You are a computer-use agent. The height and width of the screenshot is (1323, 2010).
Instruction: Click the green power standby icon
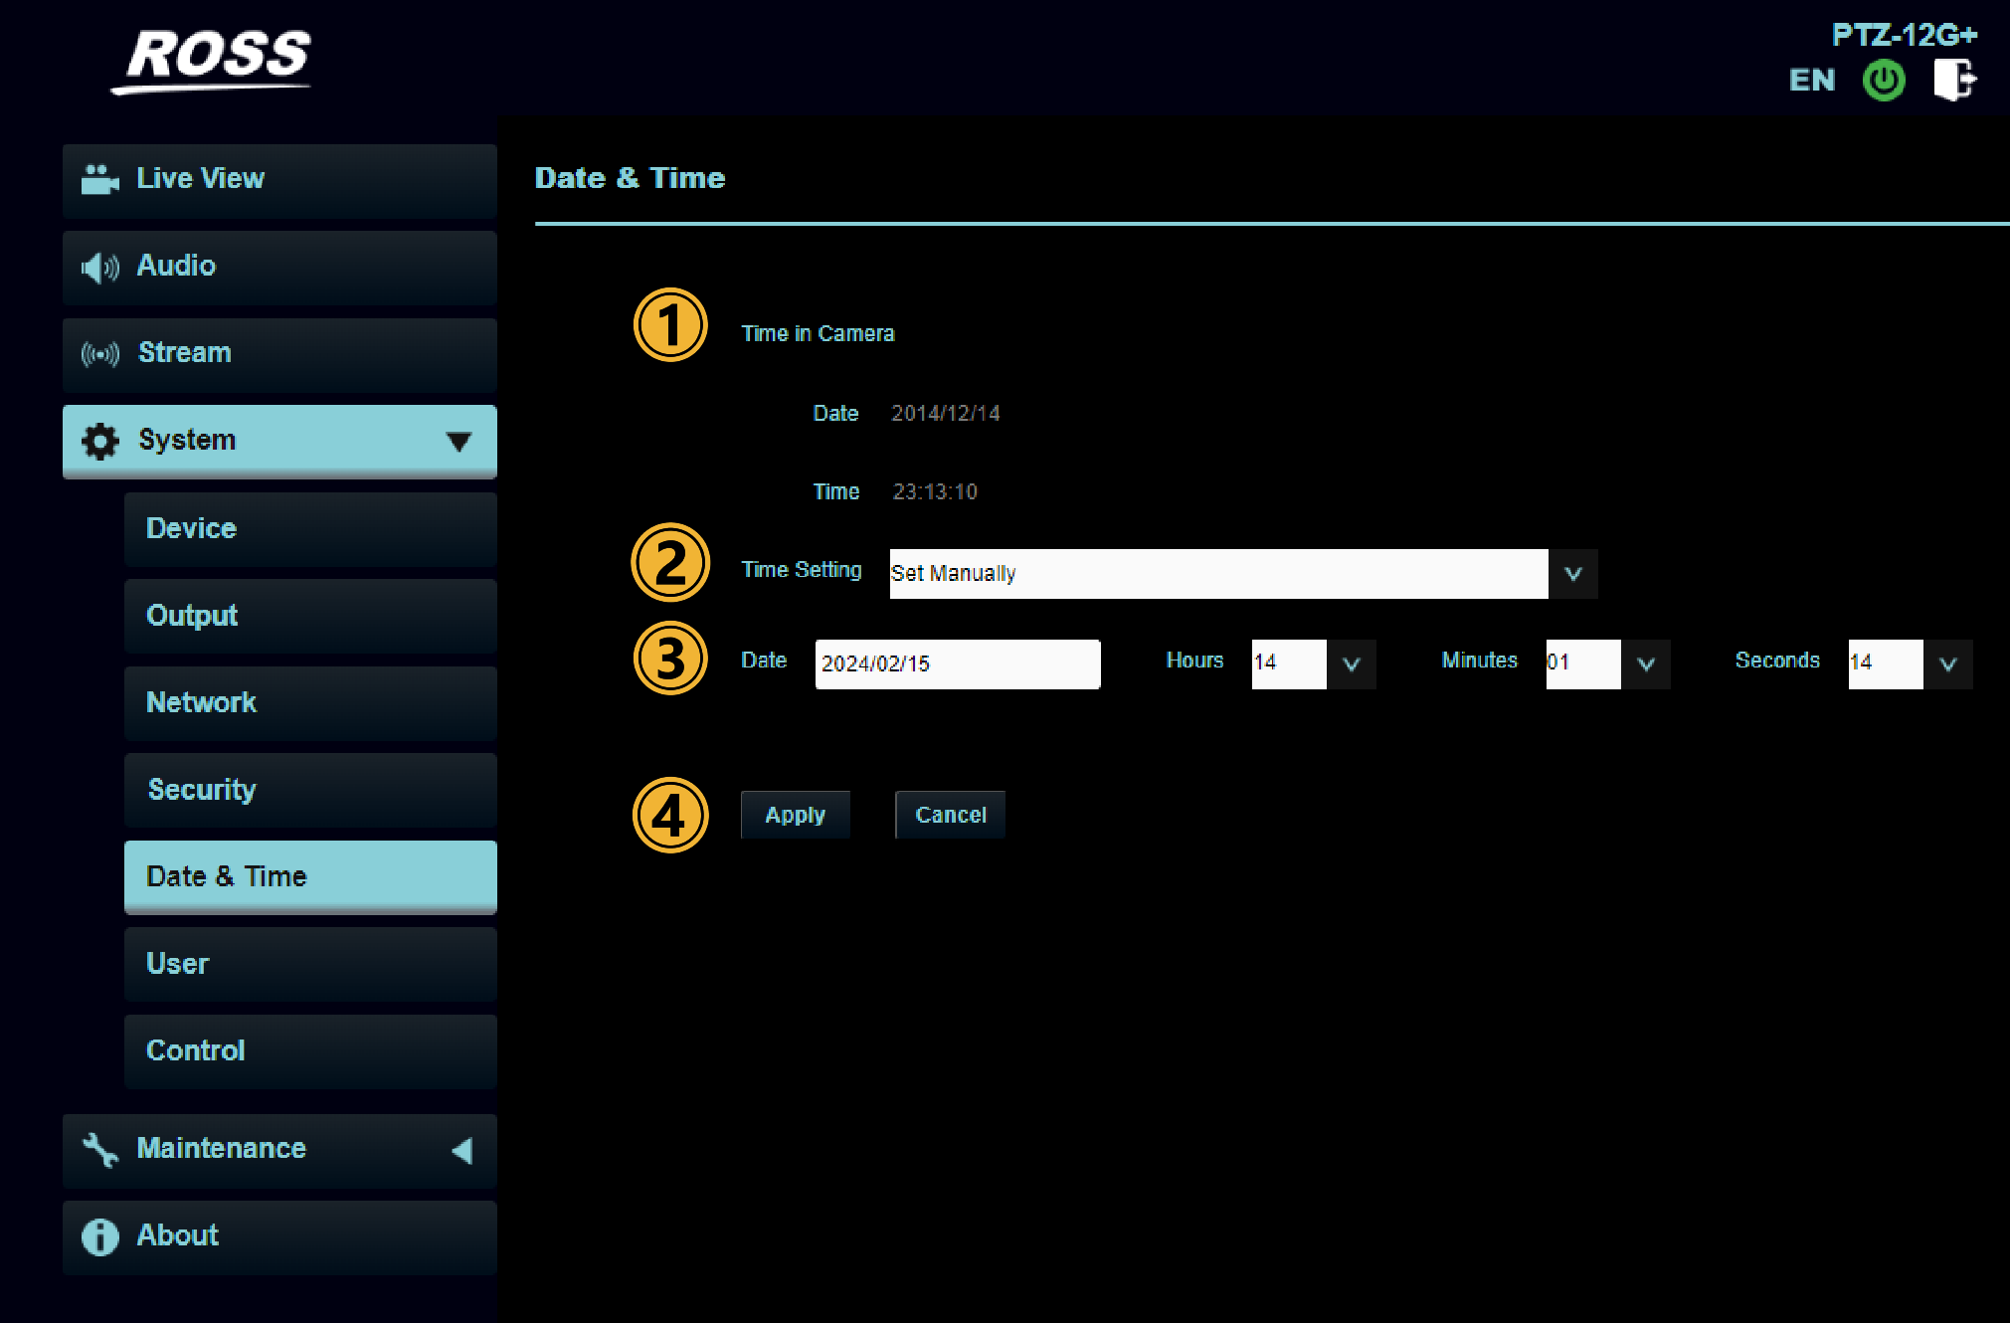pyautogui.click(x=1883, y=81)
